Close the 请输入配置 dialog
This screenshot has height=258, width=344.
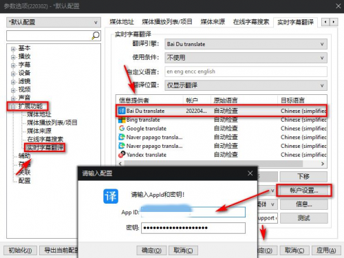point(250,173)
